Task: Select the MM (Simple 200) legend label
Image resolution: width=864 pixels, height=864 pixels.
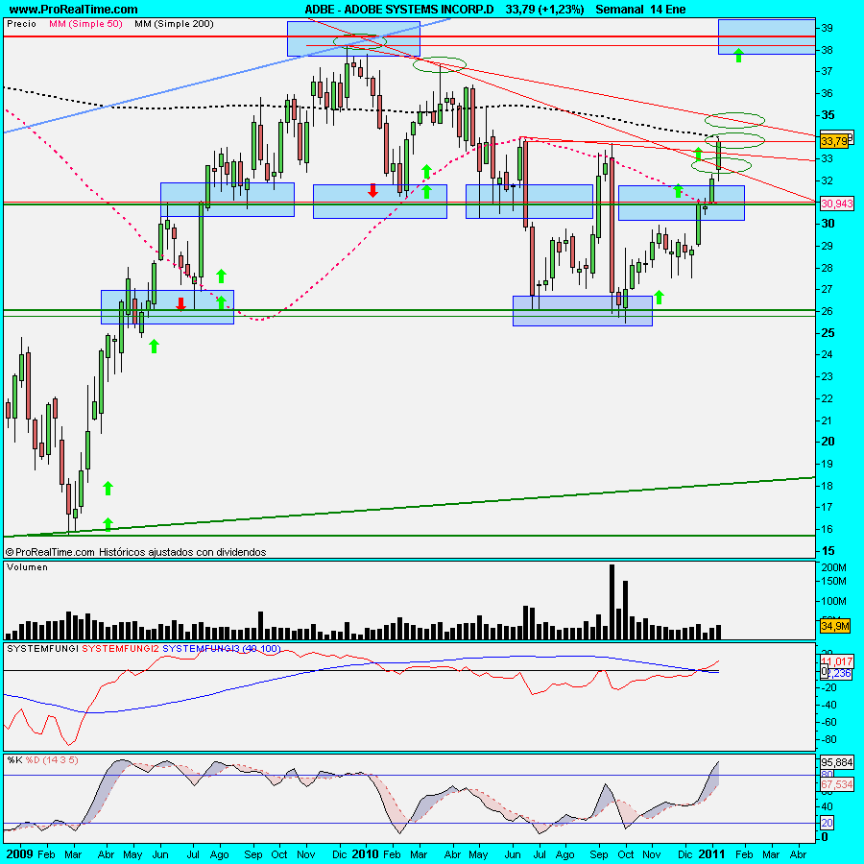Action: (174, 24)
